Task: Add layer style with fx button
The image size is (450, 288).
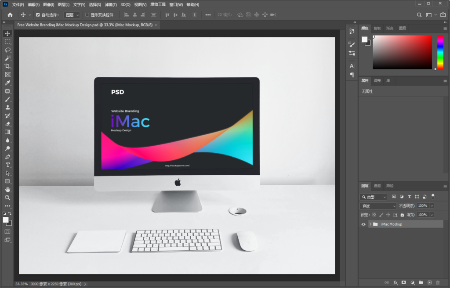Action: click(395, 283)
